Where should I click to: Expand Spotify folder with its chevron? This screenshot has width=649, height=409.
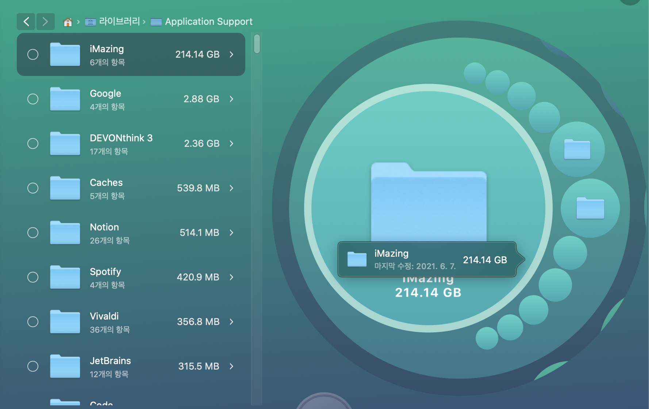click(231, 277)
